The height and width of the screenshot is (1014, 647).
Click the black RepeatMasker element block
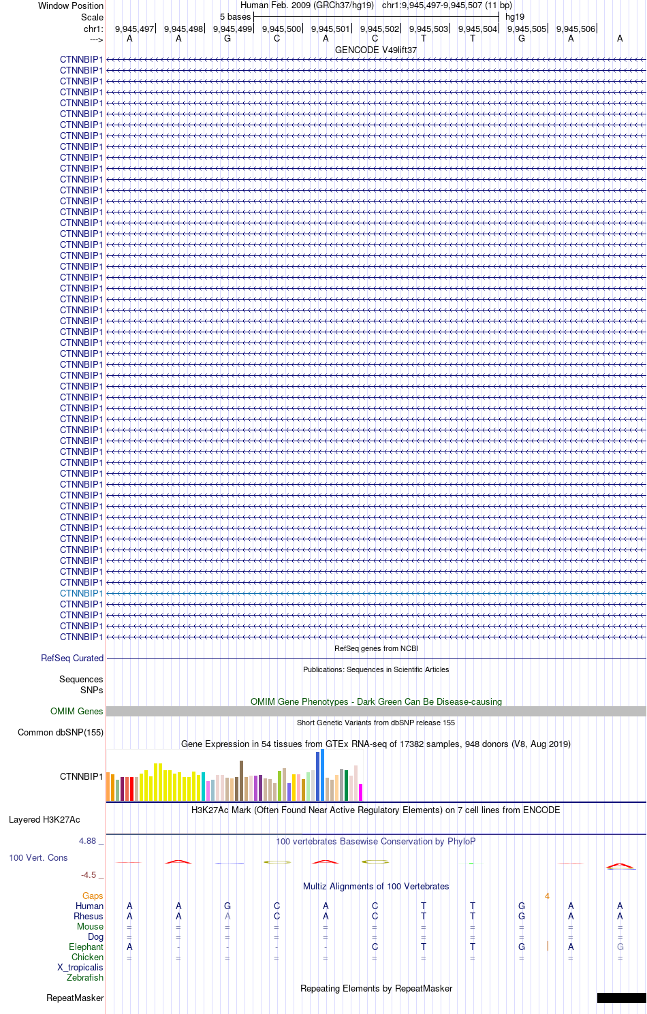click(x=621, y=998)
